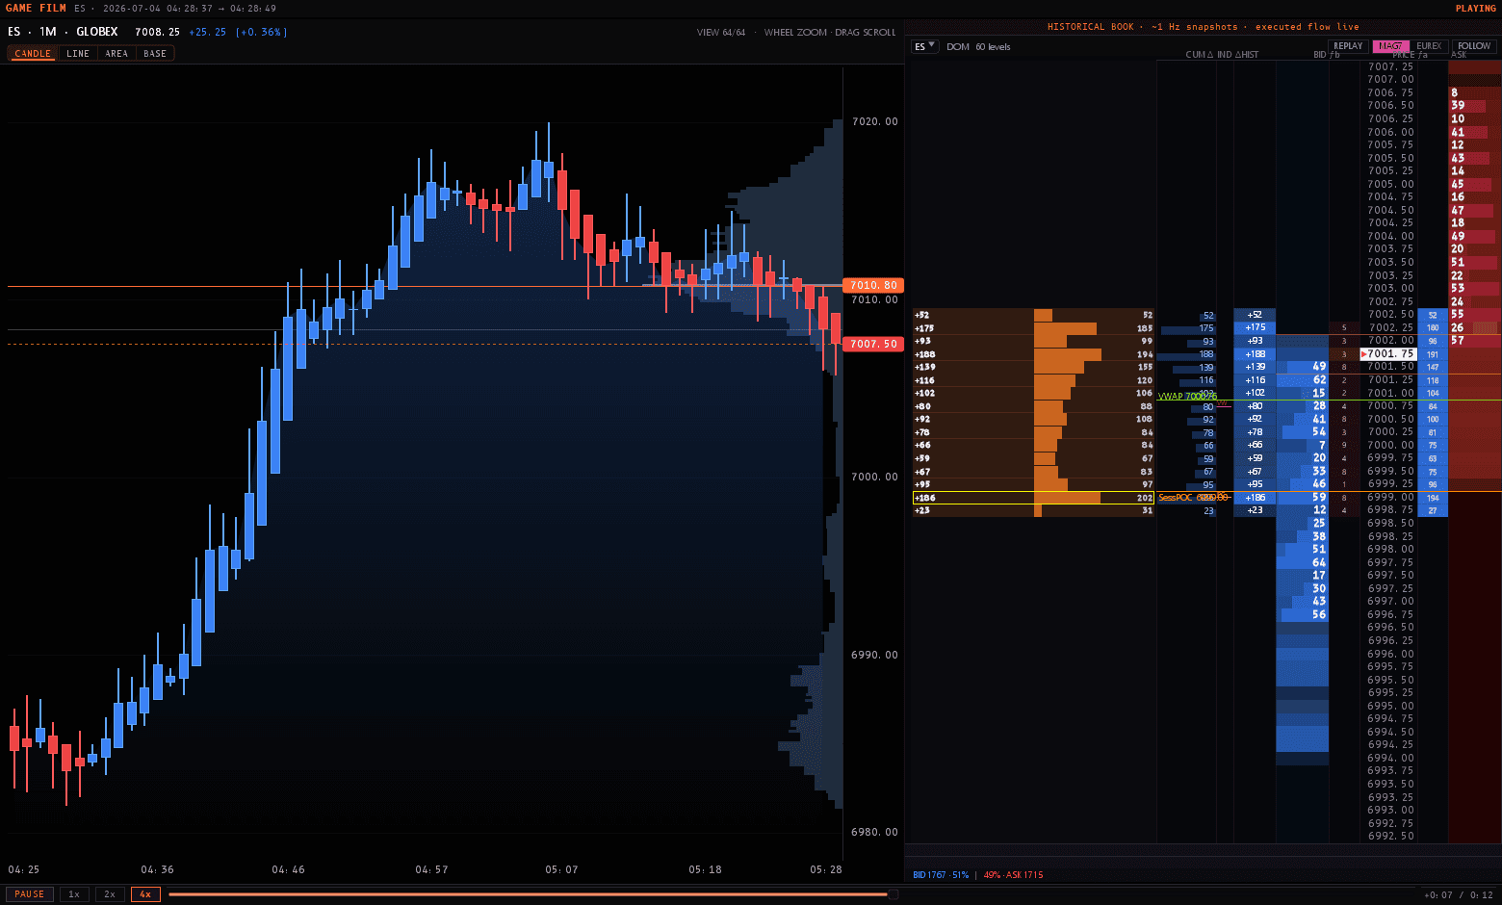
Task: Toggle the EUREX filter
Action: tap(1429, 46)
